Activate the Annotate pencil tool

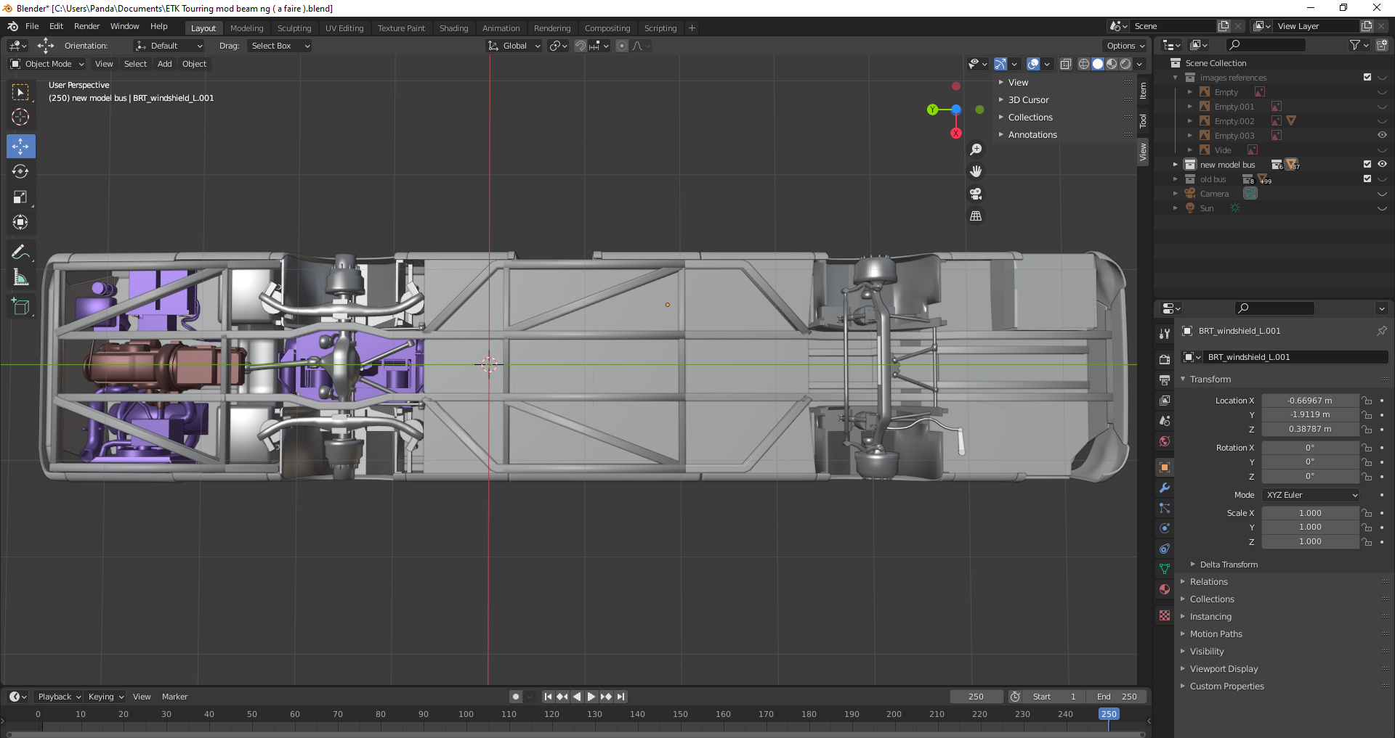pyautogui.click(x=20, y=253)
